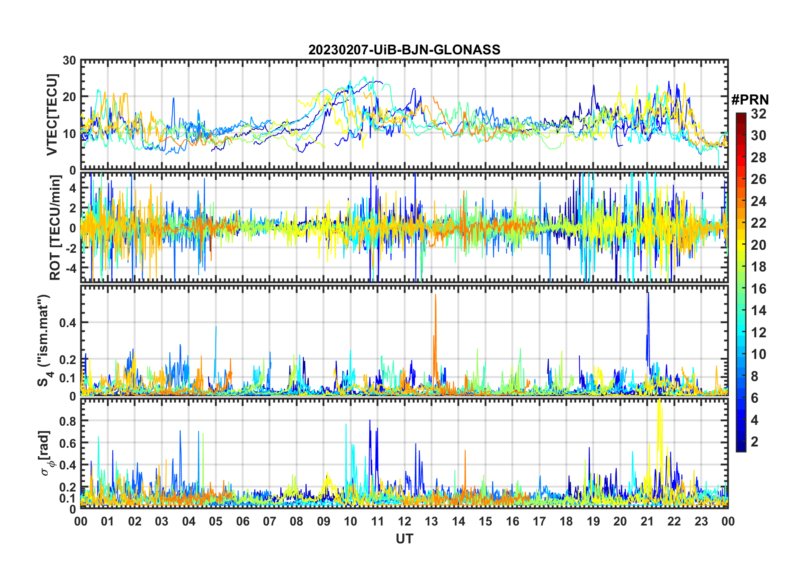Click x-axis hour label 11
Screen dimensions: 809x565
coord(377,521)
